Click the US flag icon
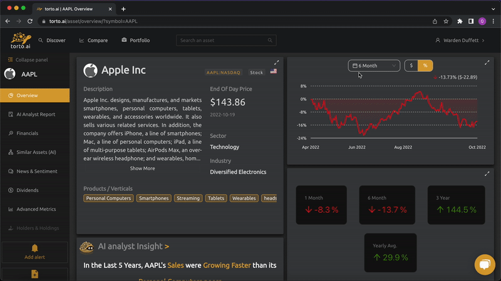The image size is (501, 281). [x=274, y=71]
